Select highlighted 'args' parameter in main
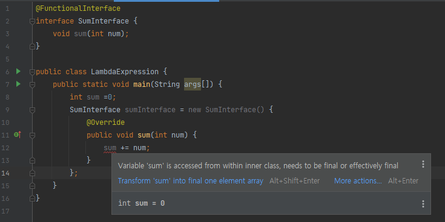The image size is (445, 222). tap(193, 84)
